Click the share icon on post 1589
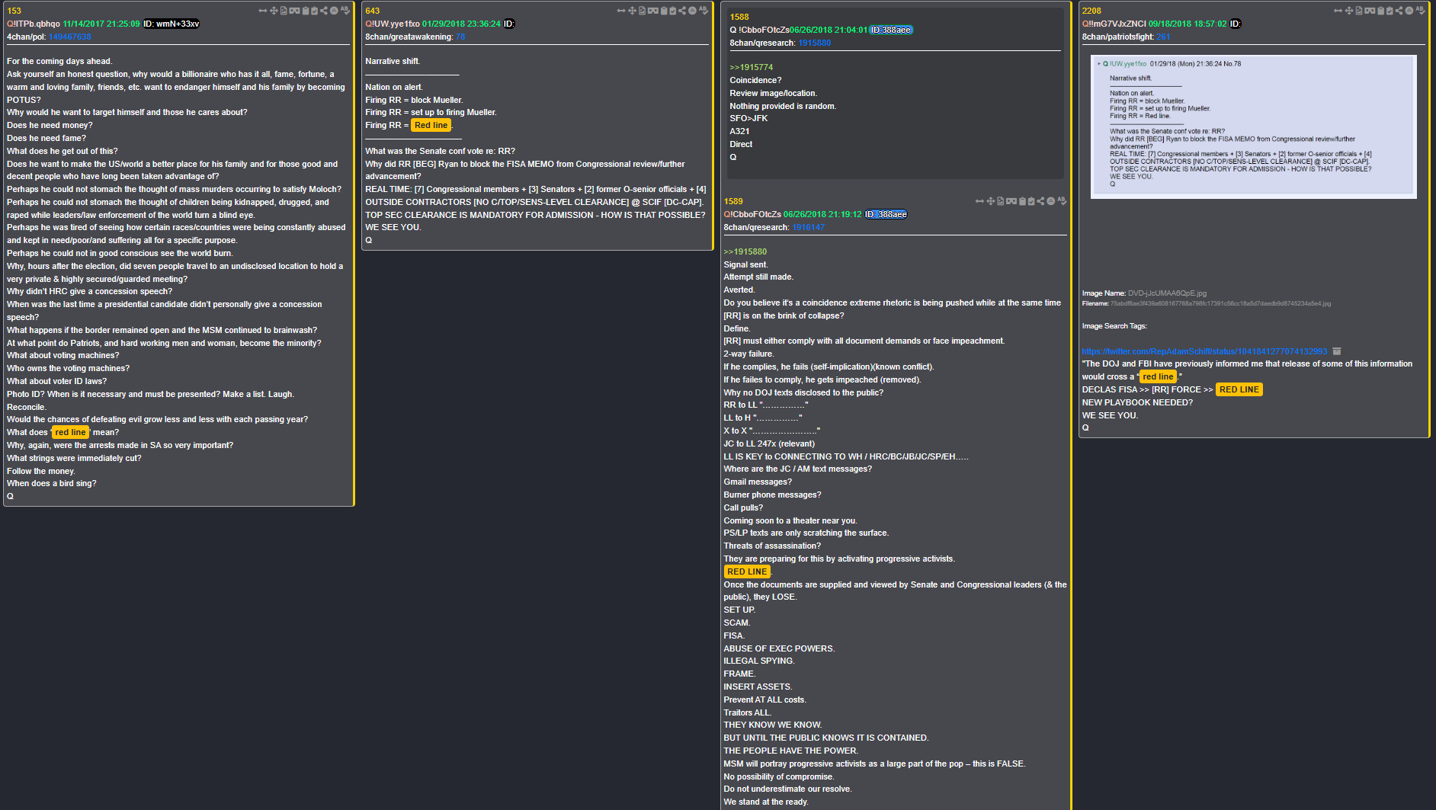 click(x=1040, y=201)
